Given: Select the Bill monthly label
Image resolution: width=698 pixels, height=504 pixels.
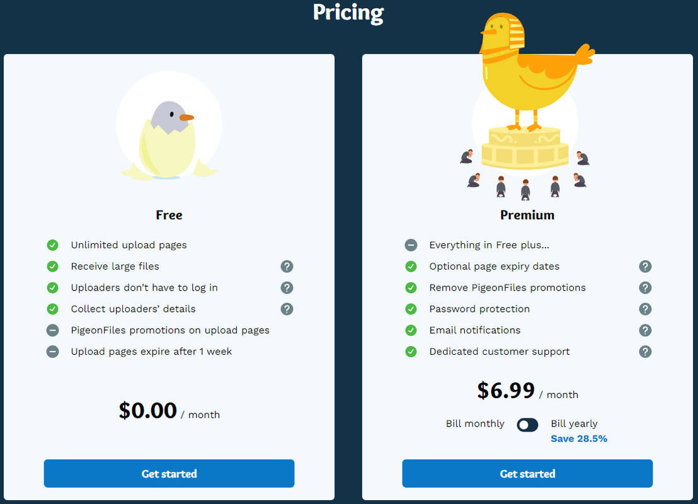Looking at the screenshot, I should coord(475,424).
